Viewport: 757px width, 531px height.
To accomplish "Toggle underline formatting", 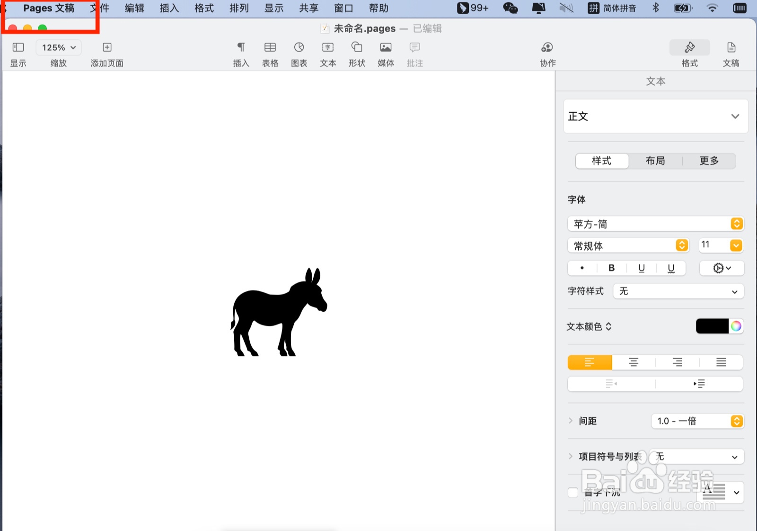I will 641,268.
